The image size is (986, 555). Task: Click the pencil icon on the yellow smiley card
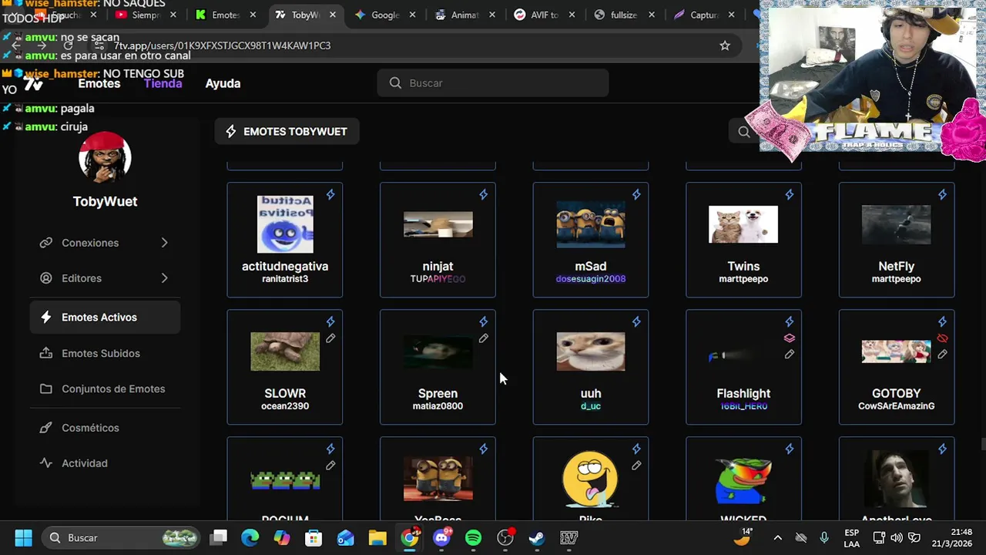636,466
